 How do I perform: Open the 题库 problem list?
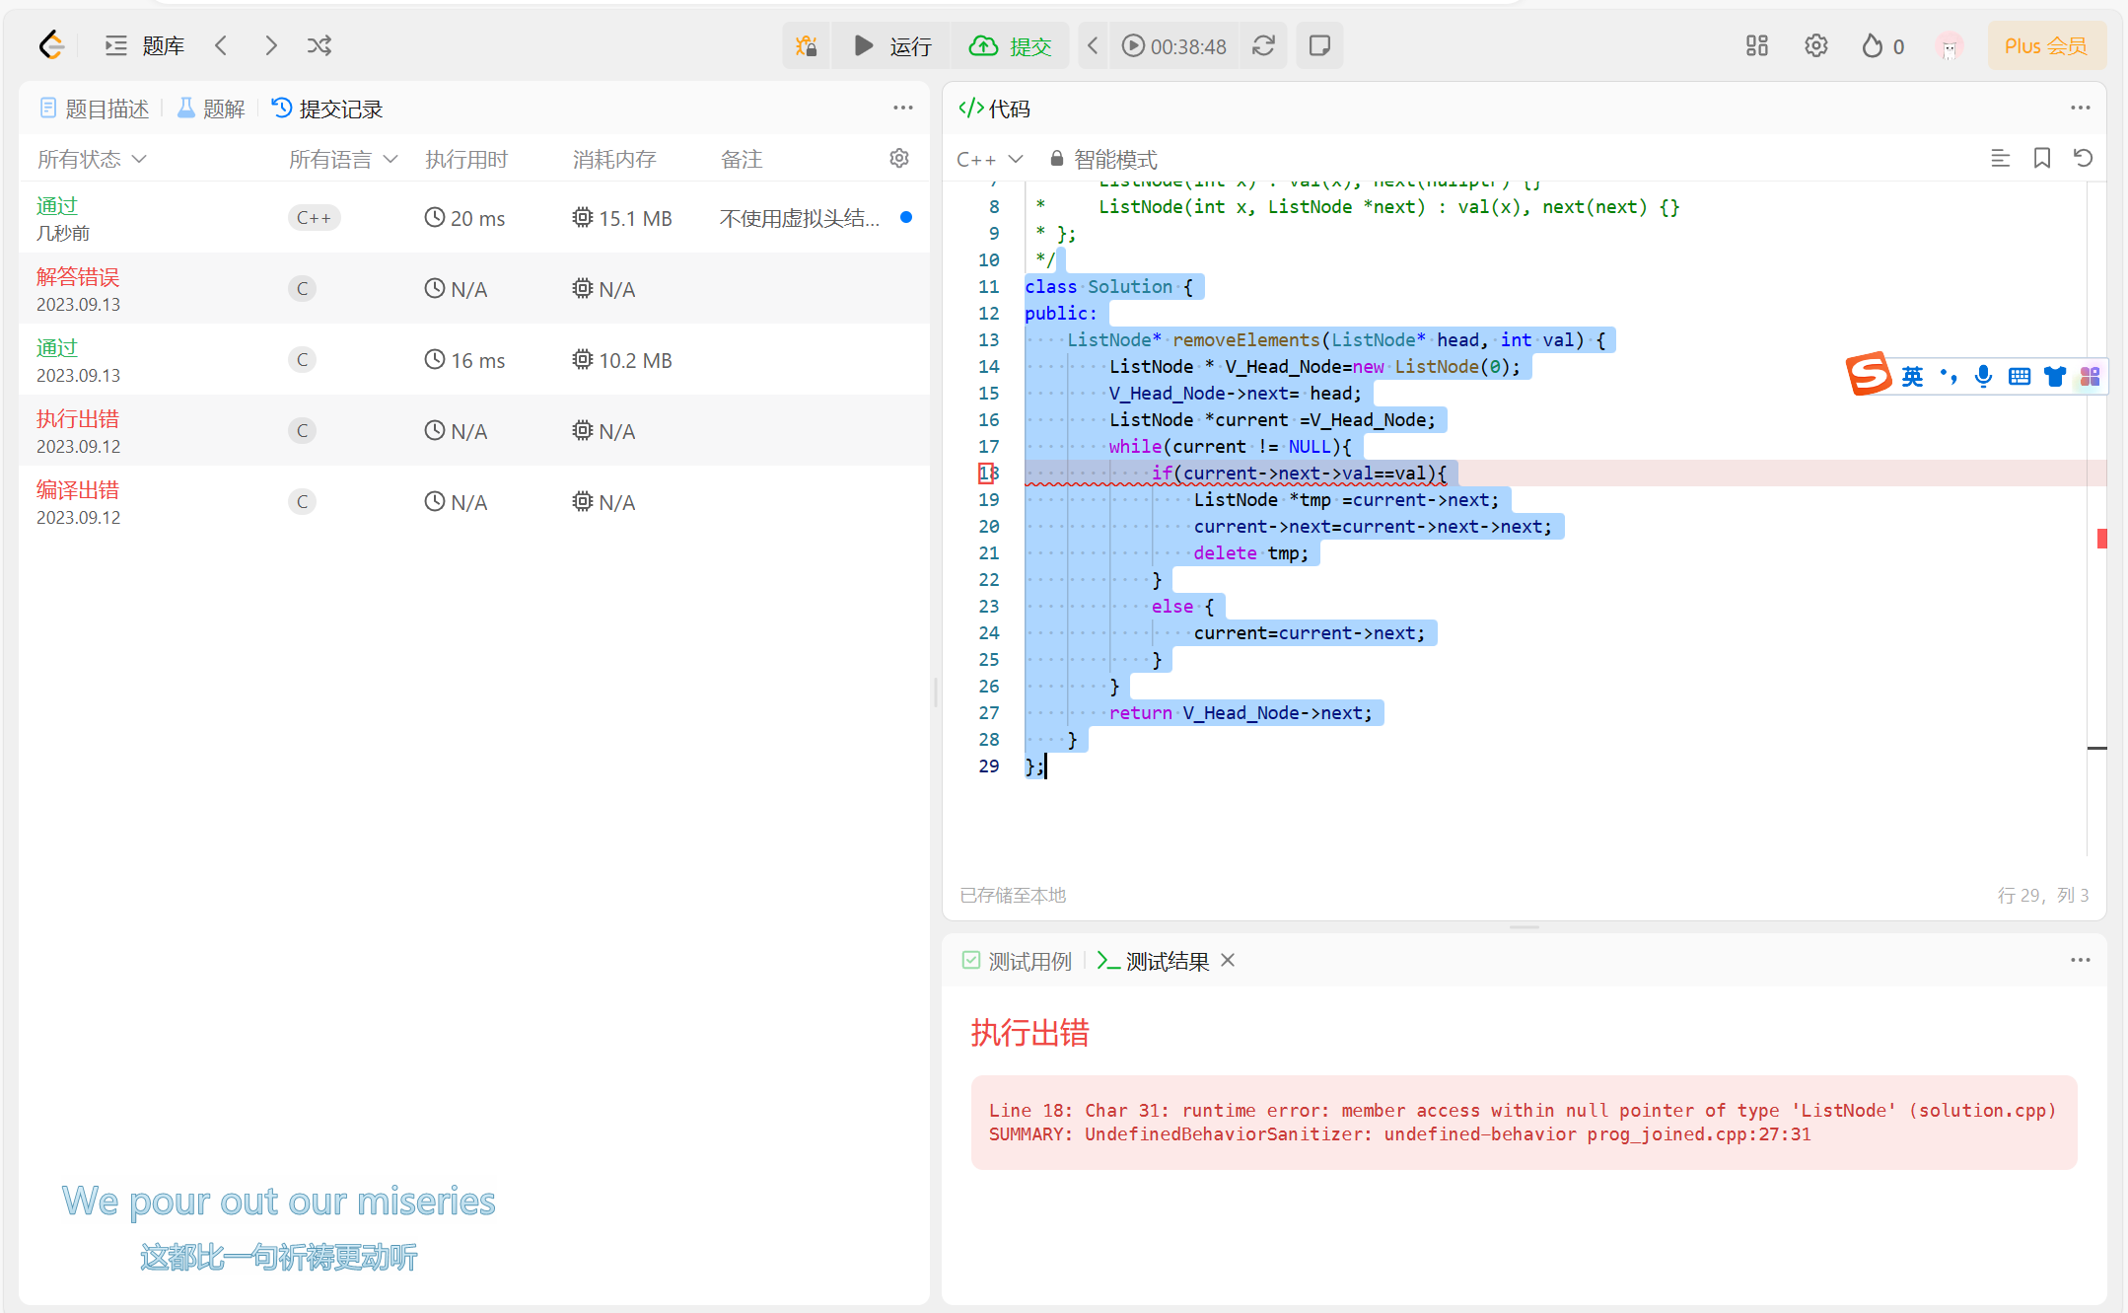pos(145,45)
